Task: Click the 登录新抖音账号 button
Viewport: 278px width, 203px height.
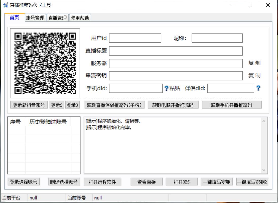Action: pos(29,105)
